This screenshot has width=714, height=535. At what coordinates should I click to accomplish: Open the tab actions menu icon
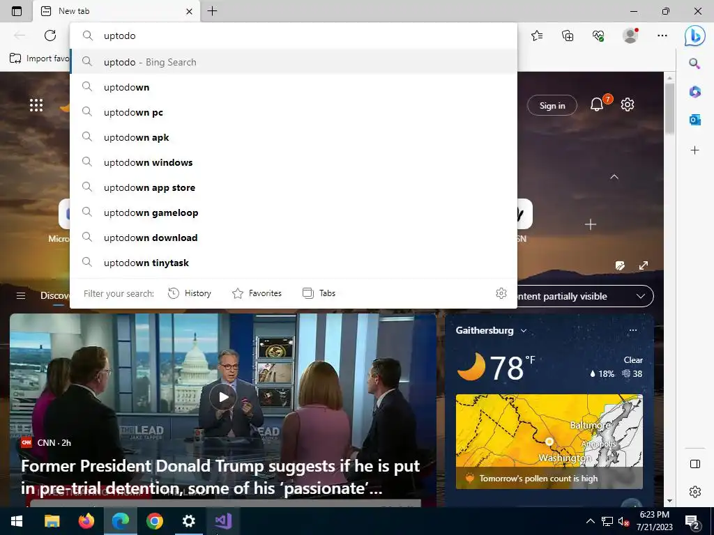pos(17,11)
